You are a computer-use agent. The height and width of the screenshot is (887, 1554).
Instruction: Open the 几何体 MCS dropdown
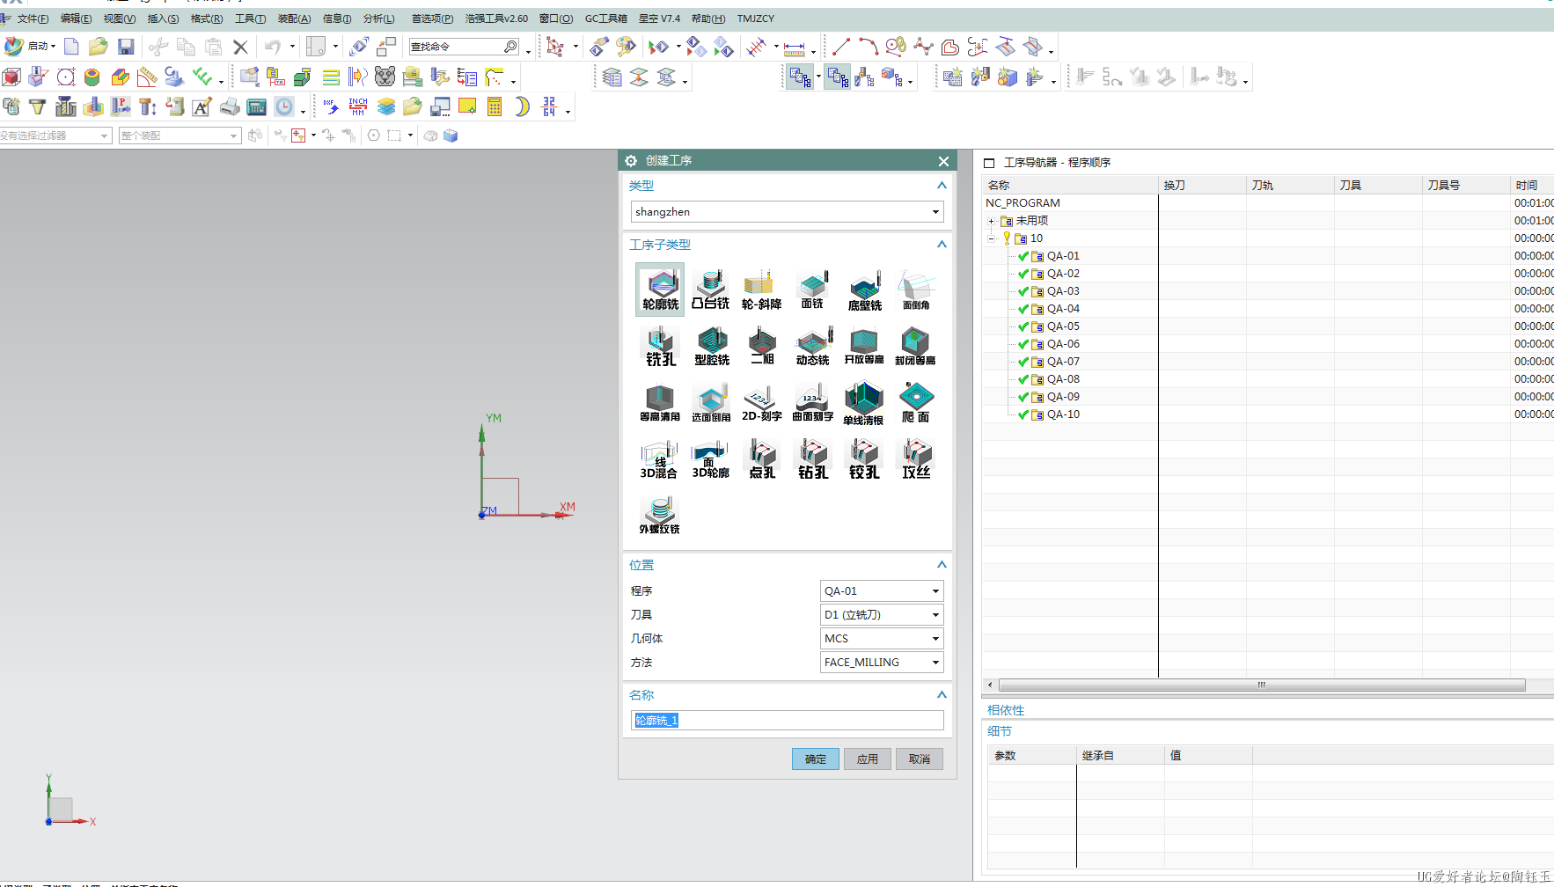tap(882, 639)
